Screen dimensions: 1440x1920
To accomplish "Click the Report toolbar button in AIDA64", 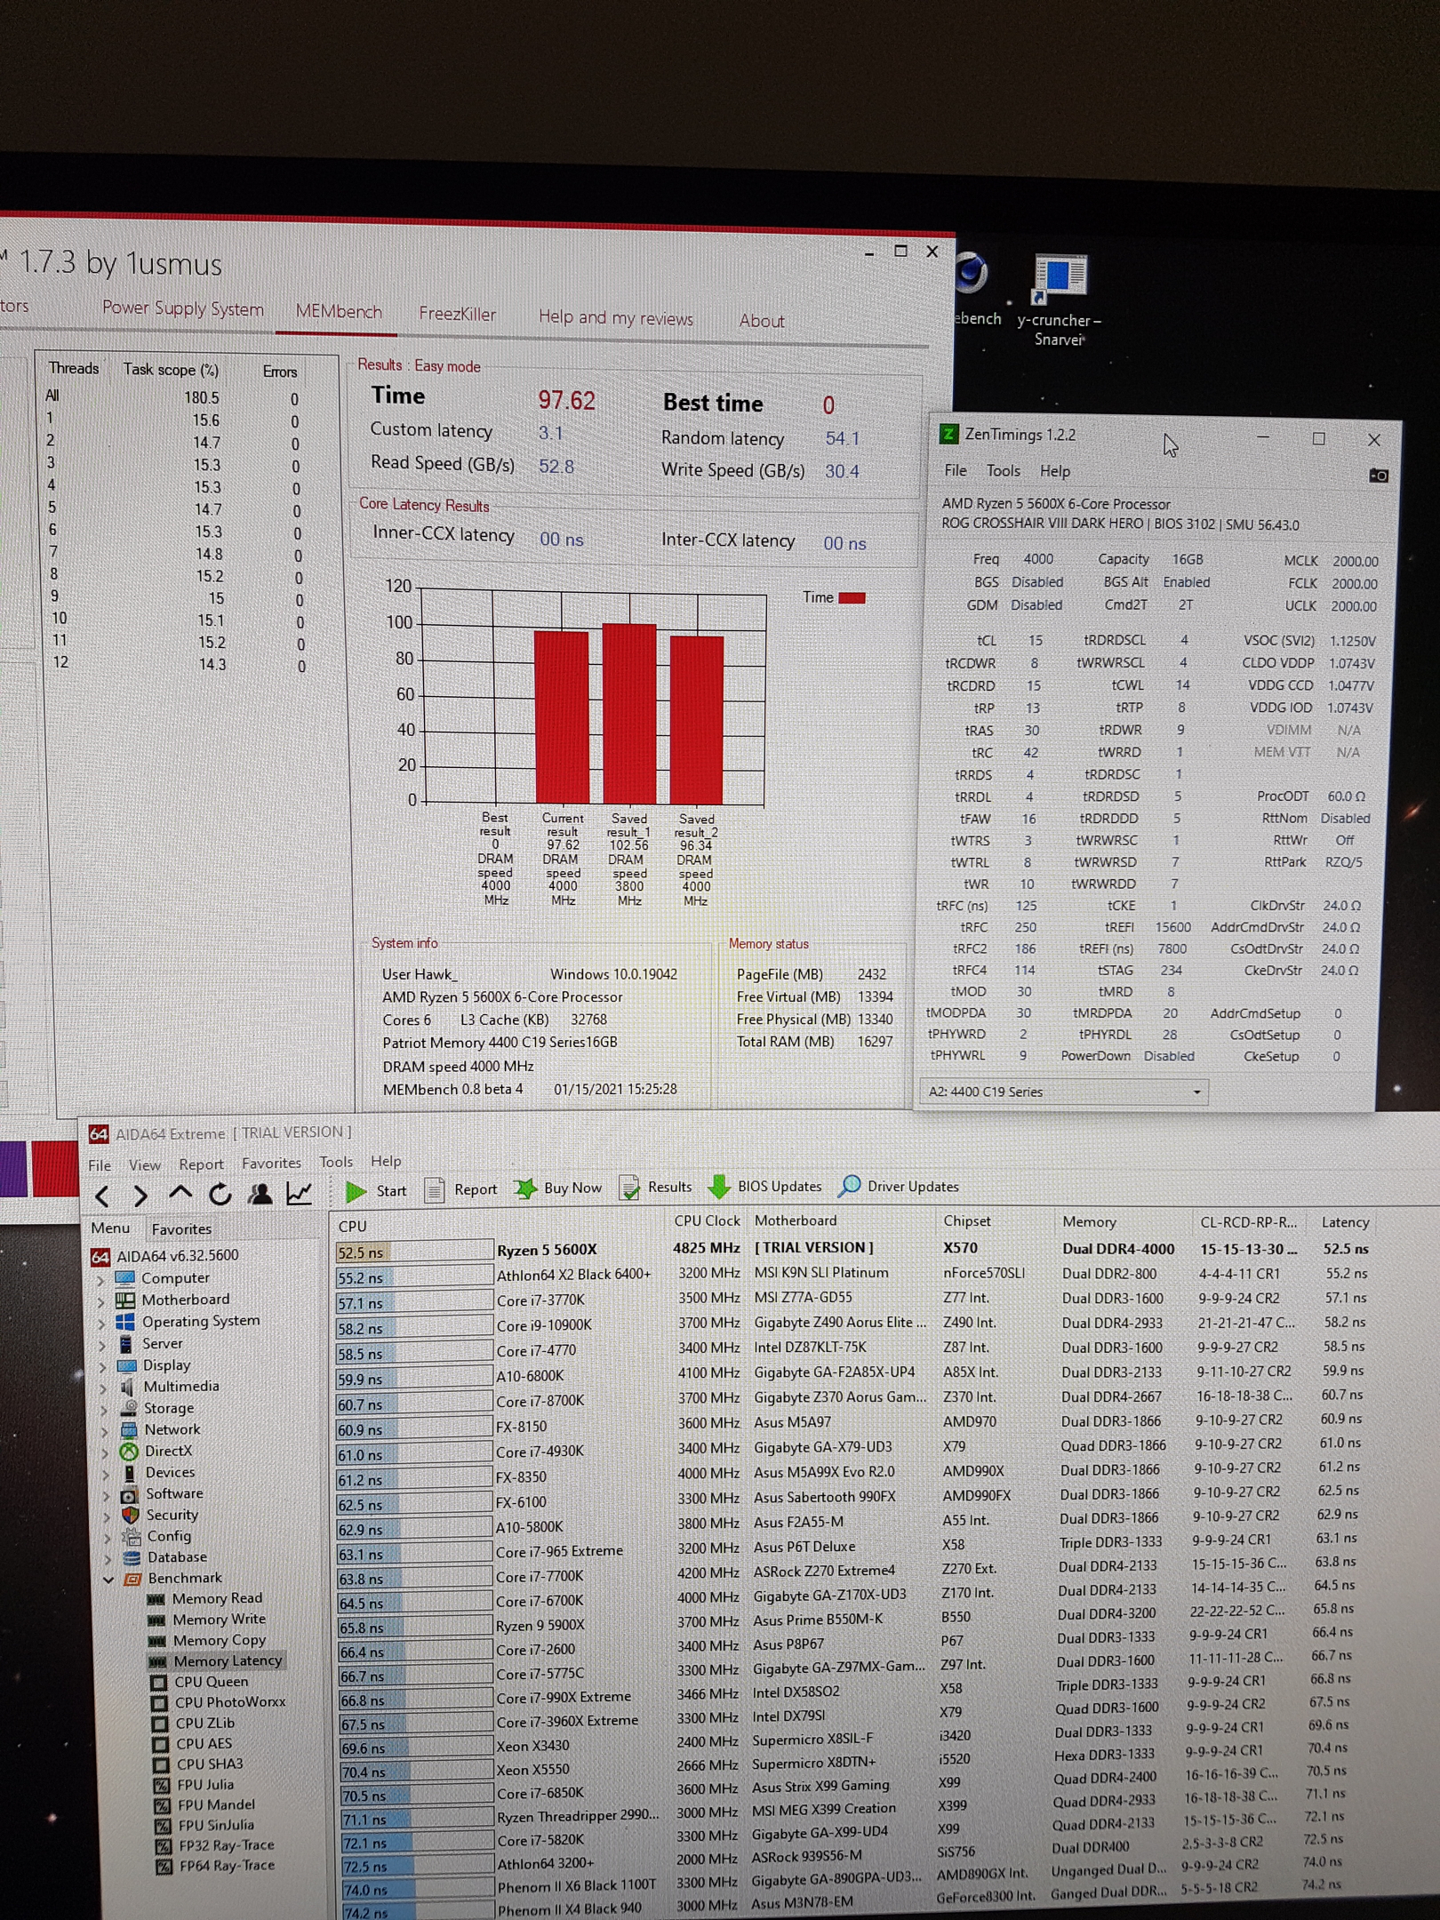I will [460, 1189].
